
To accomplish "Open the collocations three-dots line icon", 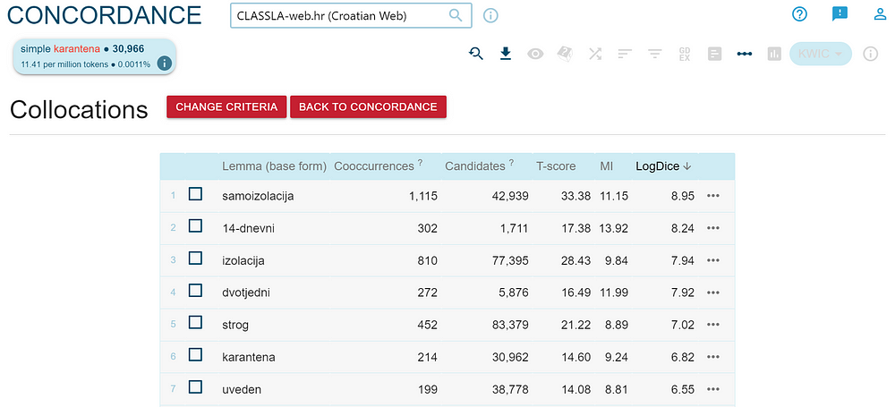I will (x=745, y=55).
